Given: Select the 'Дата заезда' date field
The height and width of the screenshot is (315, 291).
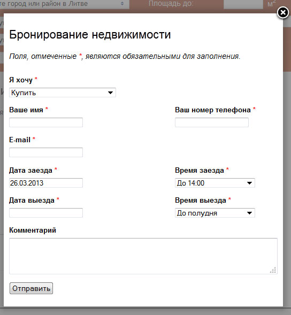Looking at the screenshot, I should coord(46,183).
